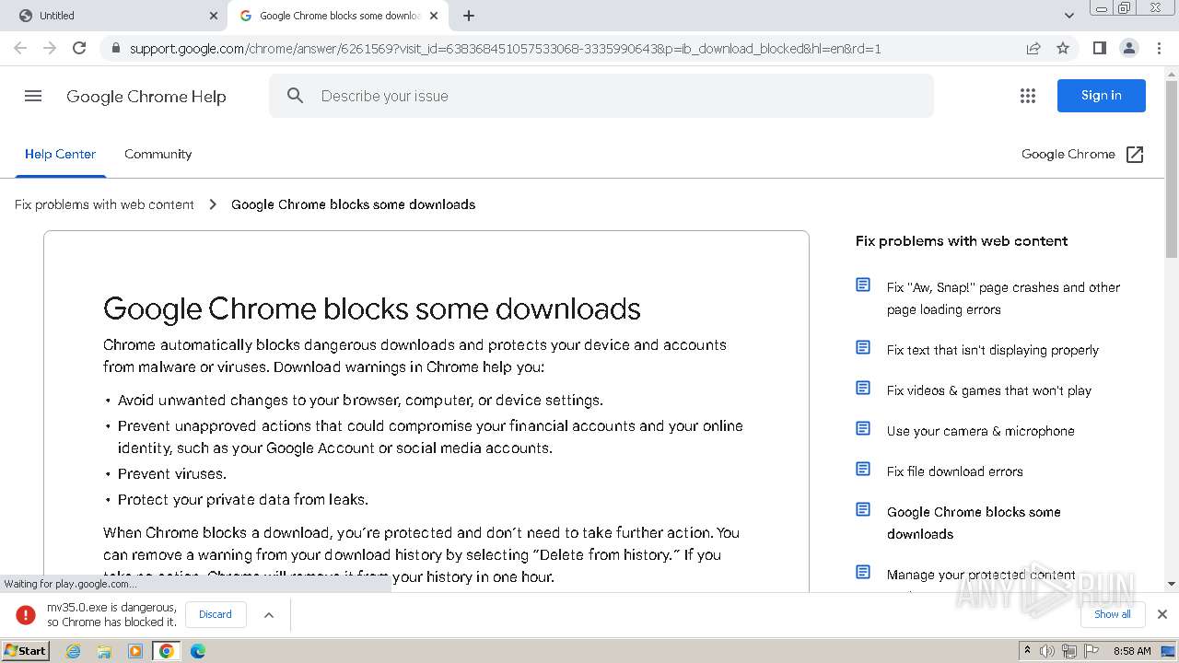This screenshot has height=663, width=1179.
Task: Toggle the browser side panel
Action: [1099, 48]
